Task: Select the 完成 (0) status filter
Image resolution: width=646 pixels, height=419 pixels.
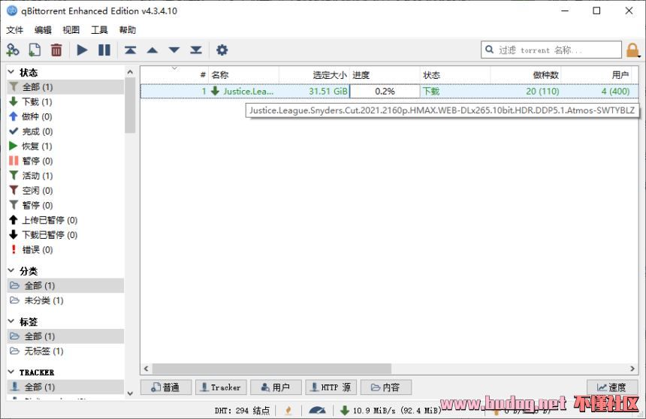Action: pyautogui.click(x=65, y=131)
